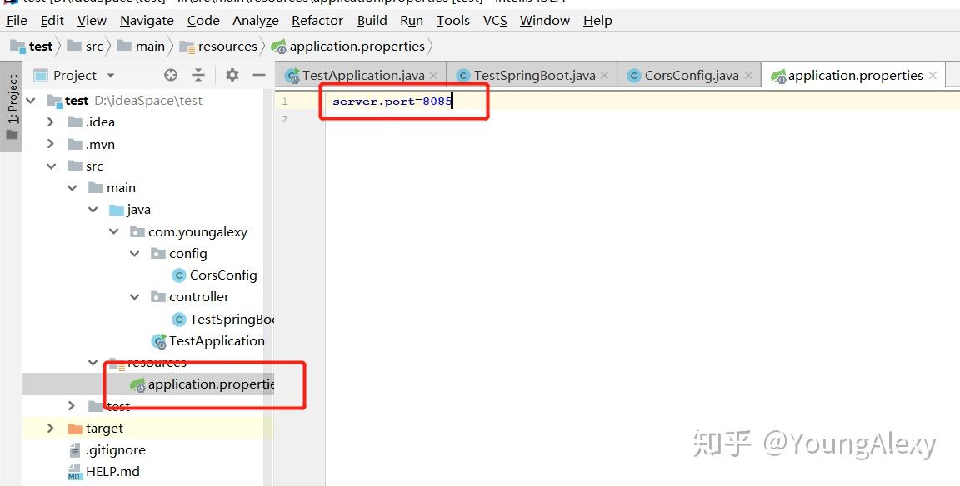Click the collapse-all icon in Project toolbar
960x486 pixels.
(200, 75)
